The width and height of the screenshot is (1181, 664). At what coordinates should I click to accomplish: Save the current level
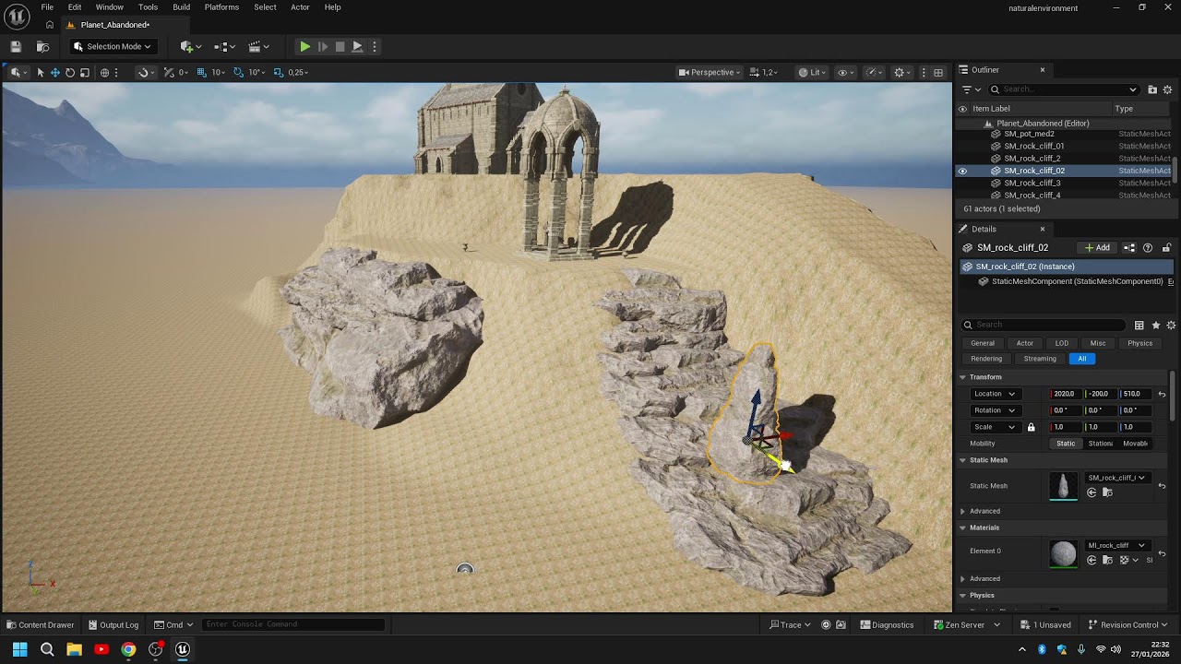coord(16,46)
